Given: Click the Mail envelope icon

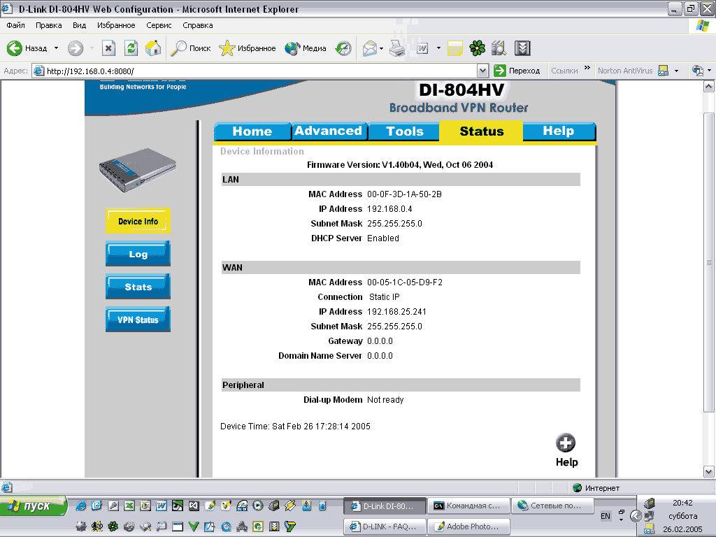Looking at the screenshot, I should pyautogui.click(x=370, y=48).
